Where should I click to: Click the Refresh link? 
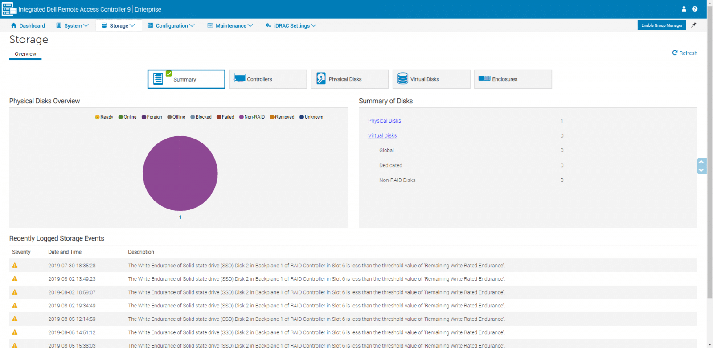coord(685,53)
